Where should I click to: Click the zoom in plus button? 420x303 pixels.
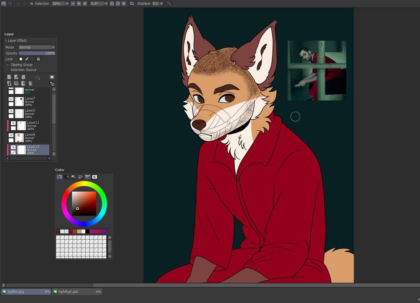point(79,3)
